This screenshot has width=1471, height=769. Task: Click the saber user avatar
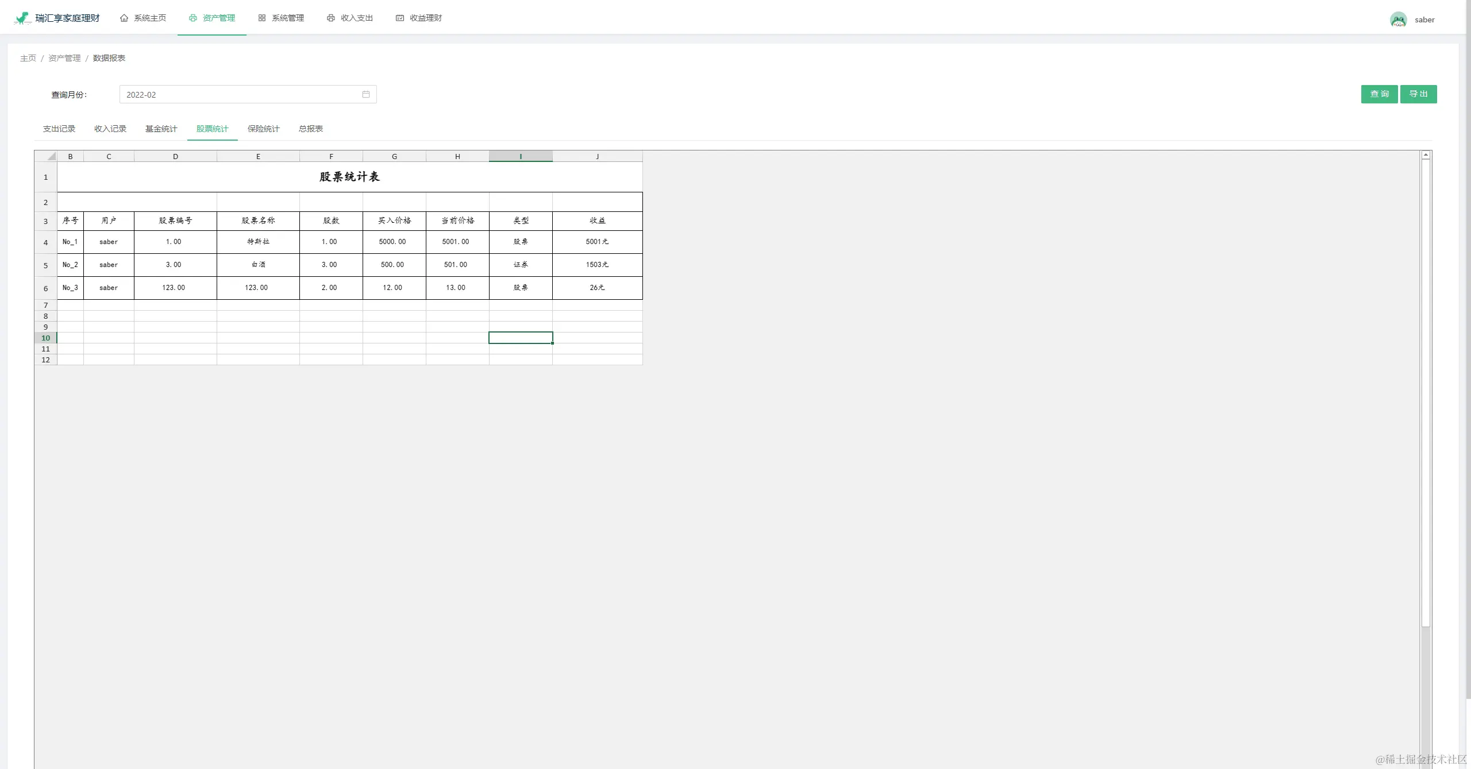[1398, 20]
